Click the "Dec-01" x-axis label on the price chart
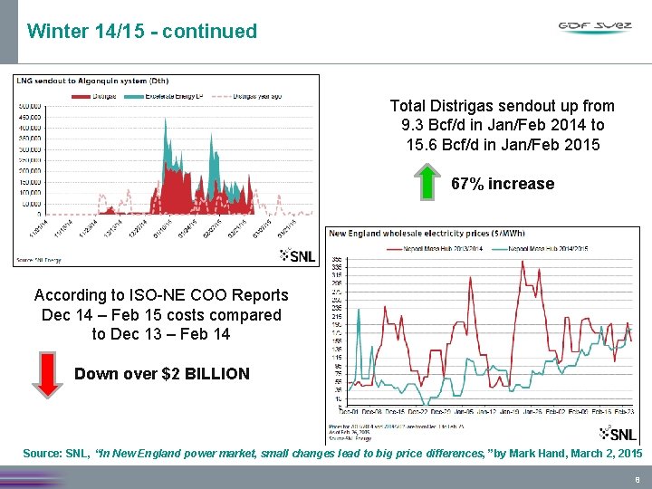The height and width of the screenshot is (489, 652). click(349, 412)
